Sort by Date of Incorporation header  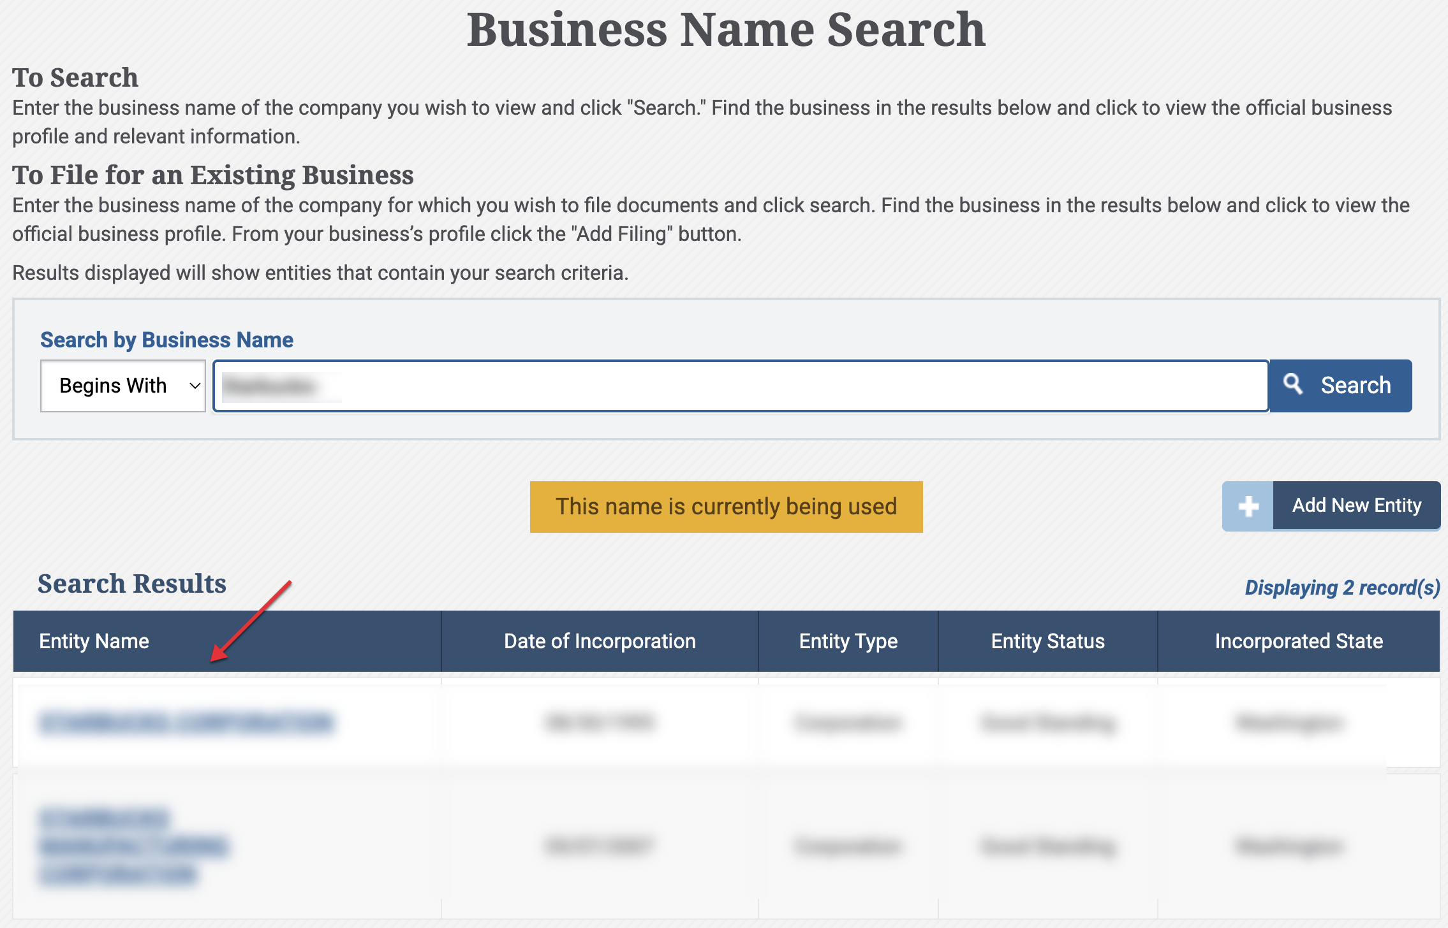coord(600,641)
